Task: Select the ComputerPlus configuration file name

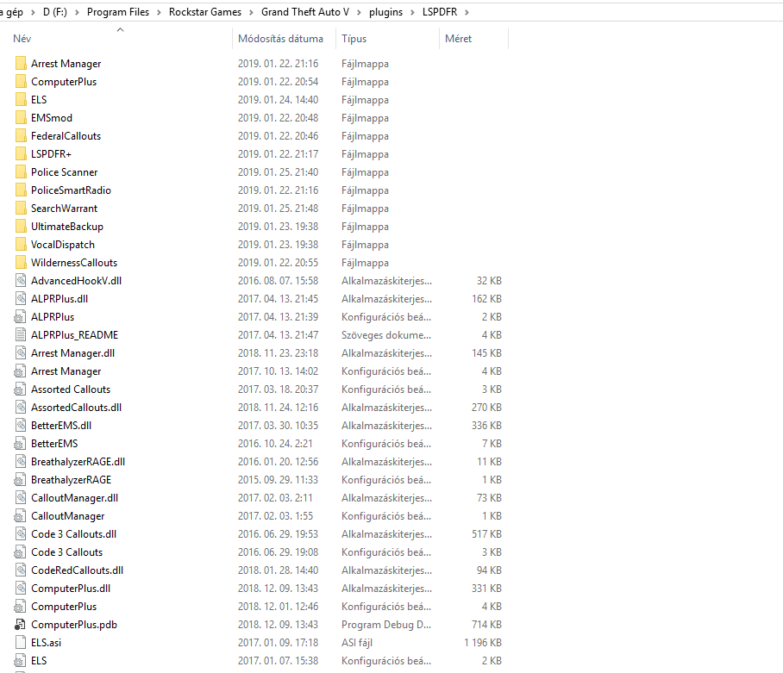Action: [64, 606]
